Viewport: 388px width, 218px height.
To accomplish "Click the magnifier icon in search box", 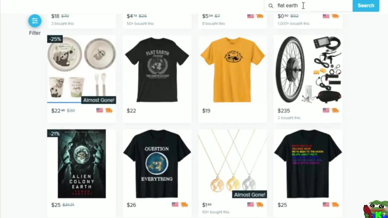I will click(271, 5).
